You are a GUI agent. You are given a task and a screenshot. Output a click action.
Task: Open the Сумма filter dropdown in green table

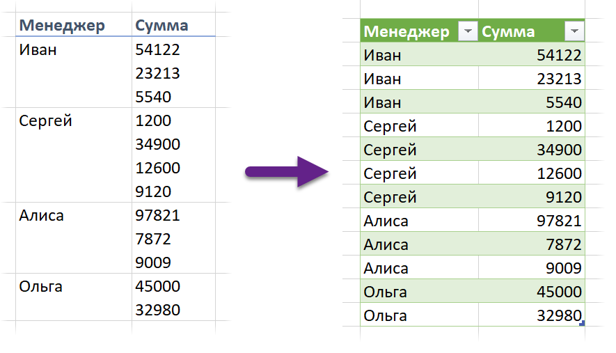pos(574,31)
